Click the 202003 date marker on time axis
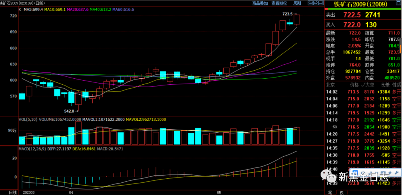The image size is (402, 195). [x=29, y=192]
